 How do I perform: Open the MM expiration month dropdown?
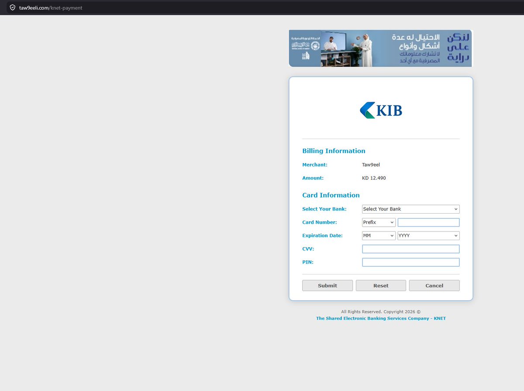[379, 235]
